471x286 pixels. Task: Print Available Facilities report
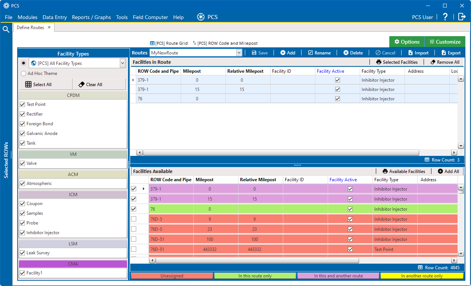(404, 171)
